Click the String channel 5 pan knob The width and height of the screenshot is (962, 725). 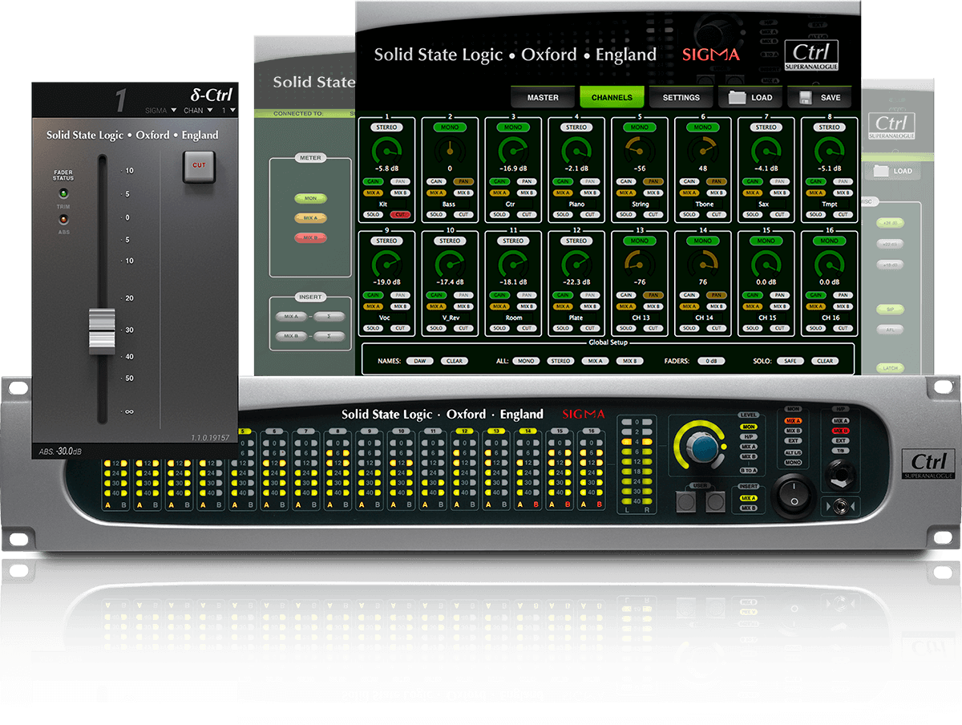point(640,150)
